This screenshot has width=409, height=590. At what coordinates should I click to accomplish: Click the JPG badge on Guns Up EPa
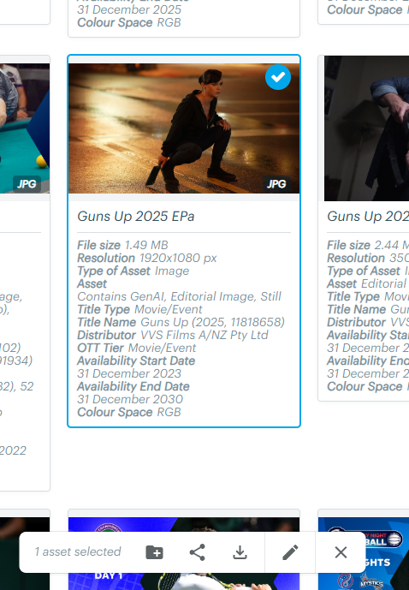[x=276, y=184]
